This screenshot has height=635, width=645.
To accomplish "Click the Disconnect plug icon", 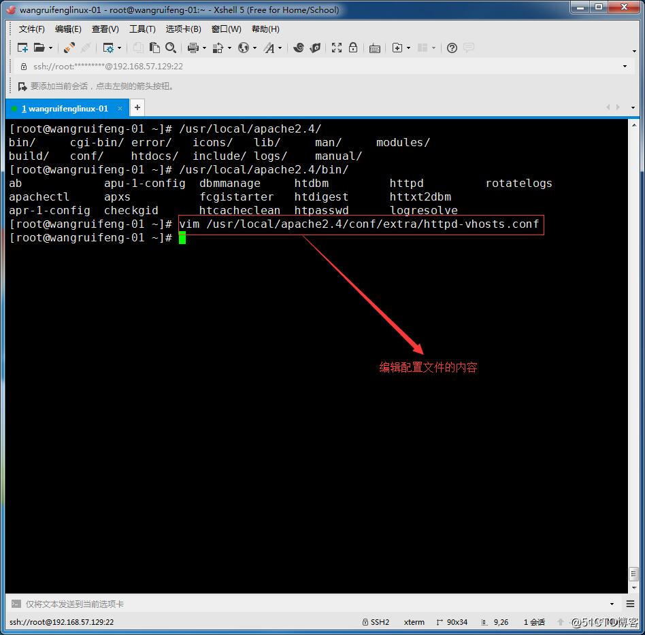I will click(69, 48).
